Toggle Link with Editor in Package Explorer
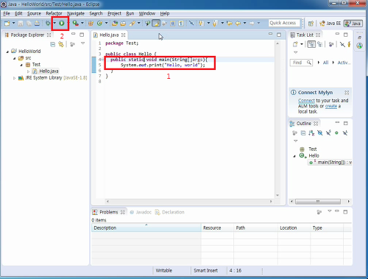The image size is (368, 279). click(x=61, y=44)
